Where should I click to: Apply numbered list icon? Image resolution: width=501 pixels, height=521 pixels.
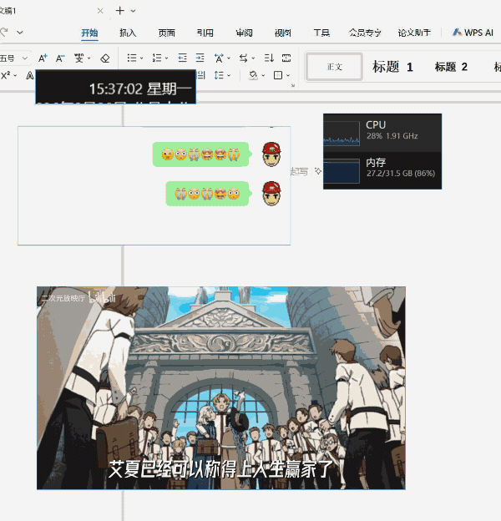pos(157,58)
